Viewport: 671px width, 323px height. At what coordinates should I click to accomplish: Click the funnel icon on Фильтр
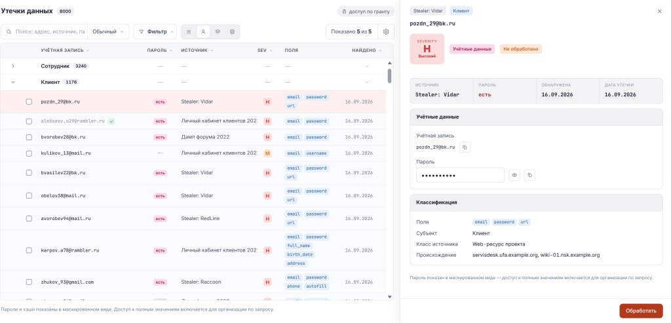142,31
